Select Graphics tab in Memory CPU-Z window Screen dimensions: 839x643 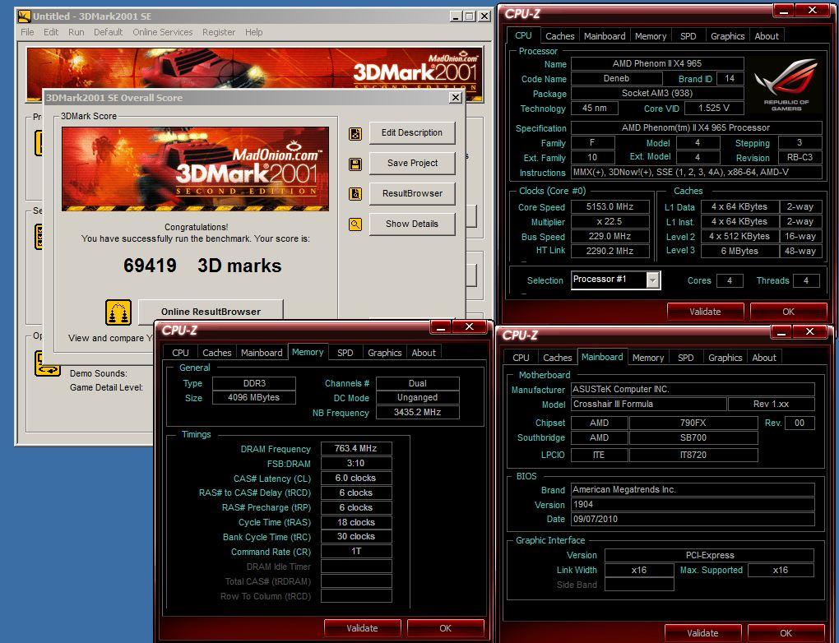pos(385,353)
